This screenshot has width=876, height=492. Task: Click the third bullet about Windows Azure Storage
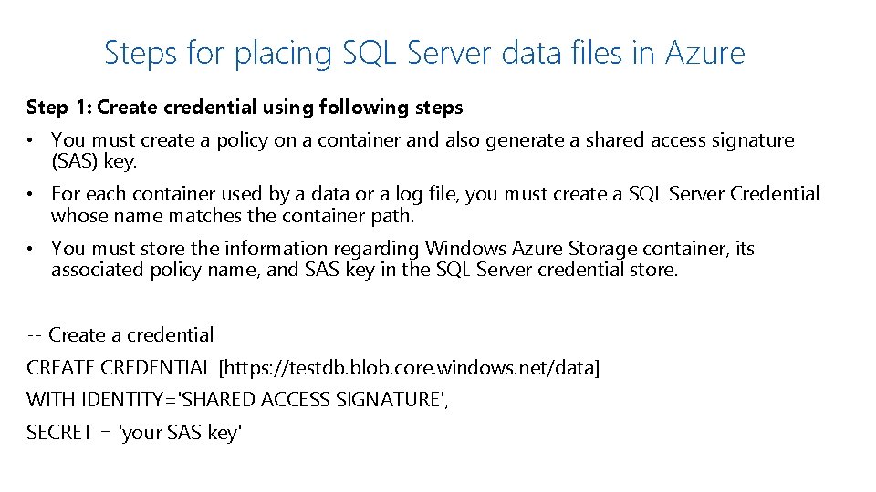pyautogui.click(x=402, y=259)
